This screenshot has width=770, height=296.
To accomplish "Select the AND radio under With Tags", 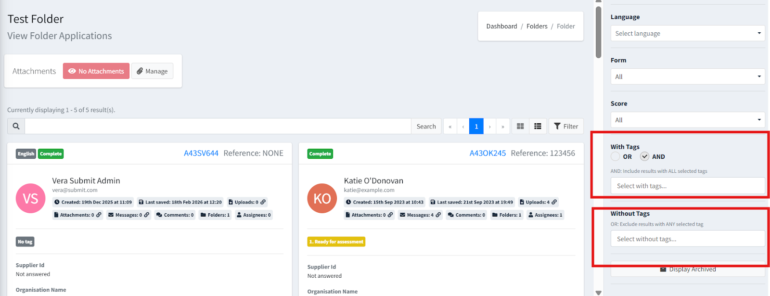I will coord(644,156).
